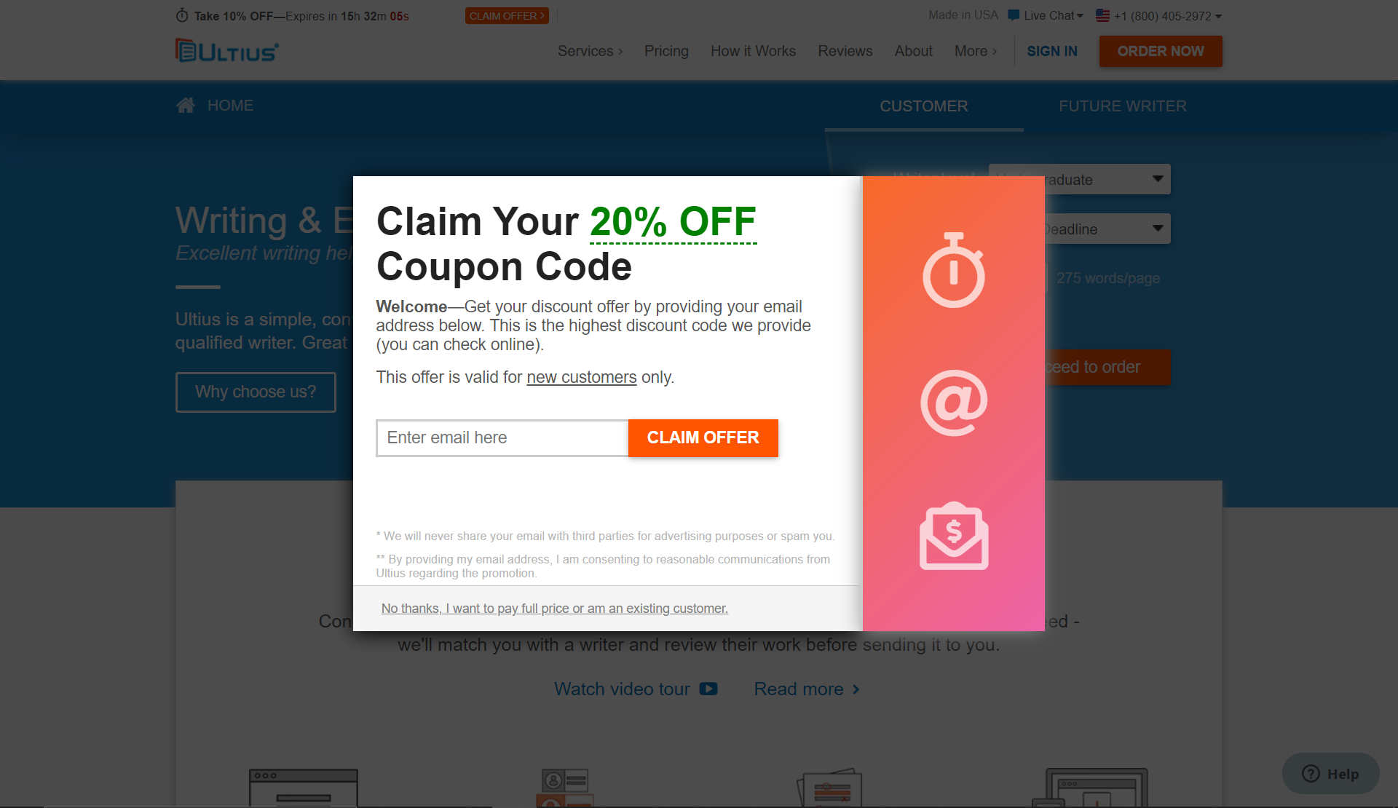The width and height of the screenshot is (1398, 808).
Task: Switch to CUSTOMER tab
Action: coord(925,105)
